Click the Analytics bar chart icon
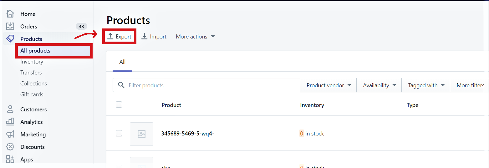Viewport: 489px width, 168px height. tap(10, 122)
